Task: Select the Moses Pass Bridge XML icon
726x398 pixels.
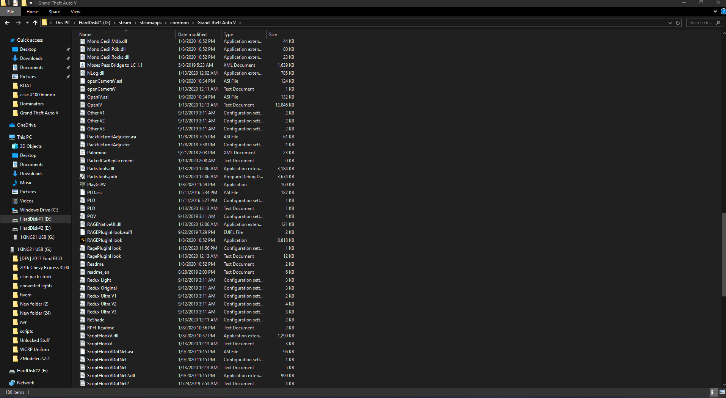Action: [82, 65]
